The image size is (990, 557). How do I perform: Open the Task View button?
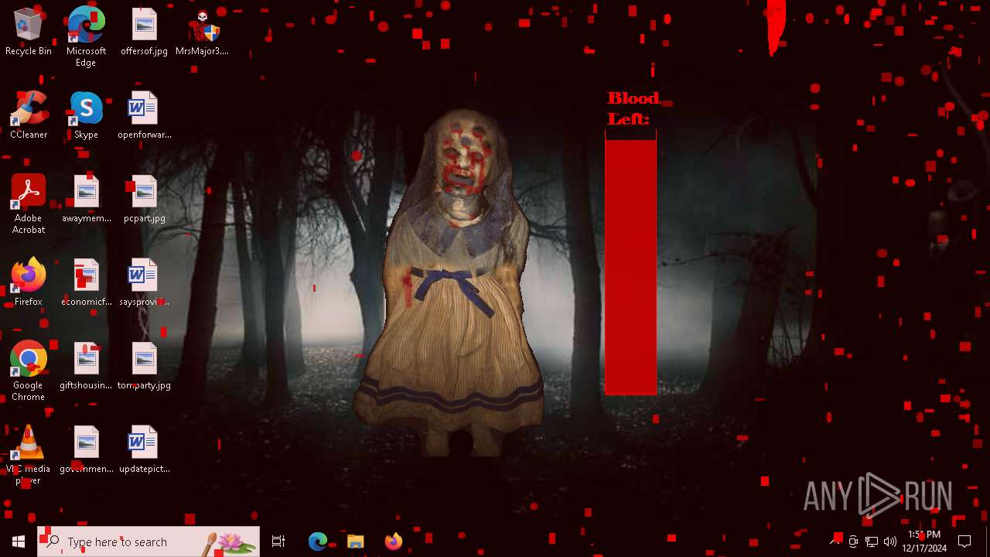point(278,542)
